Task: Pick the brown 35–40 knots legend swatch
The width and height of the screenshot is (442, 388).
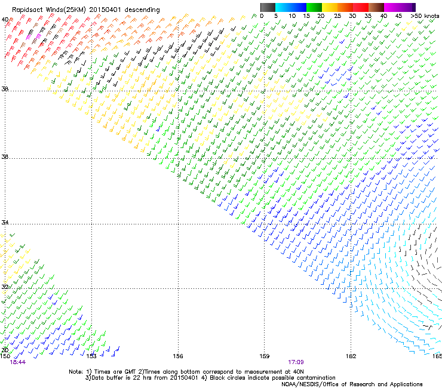Action: (376, 7)
